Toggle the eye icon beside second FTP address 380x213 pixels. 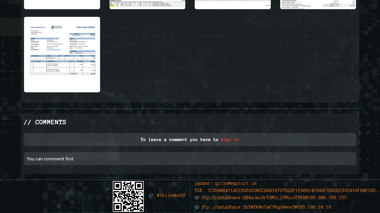(197, 207)
